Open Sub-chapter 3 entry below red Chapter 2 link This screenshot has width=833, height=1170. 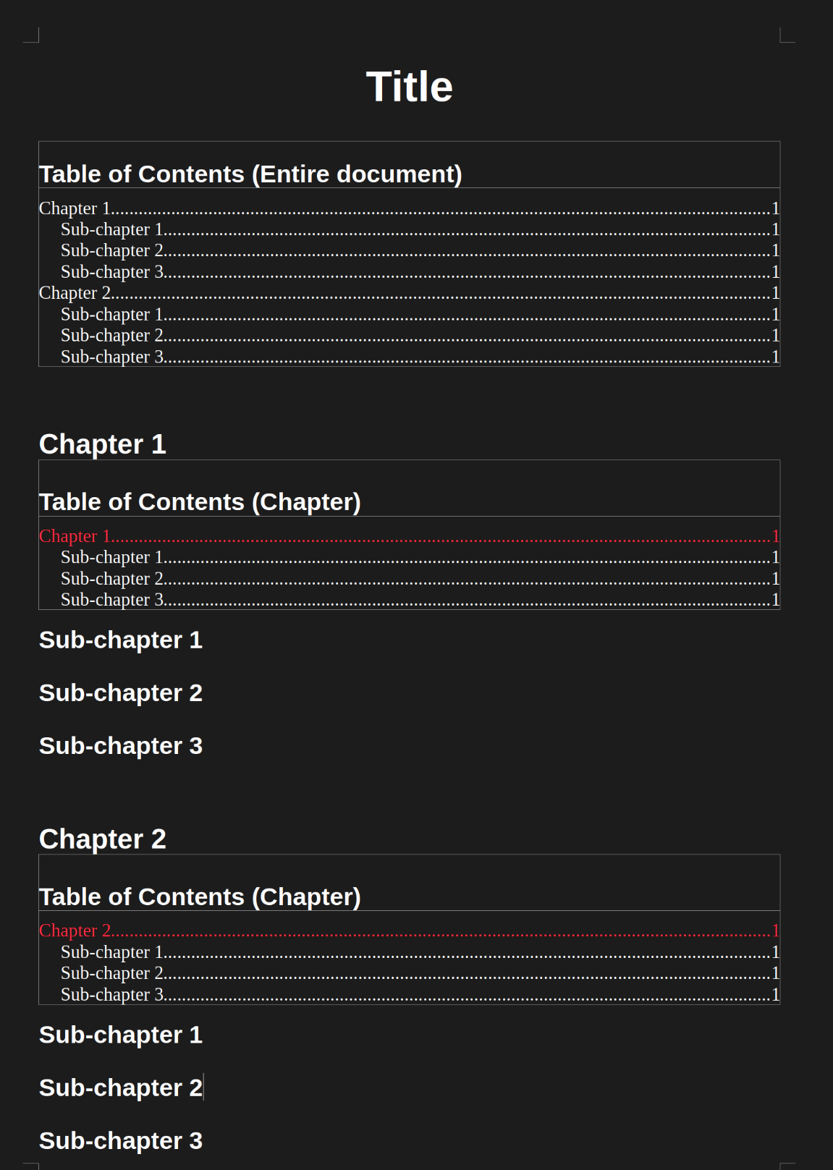point(112,995)
